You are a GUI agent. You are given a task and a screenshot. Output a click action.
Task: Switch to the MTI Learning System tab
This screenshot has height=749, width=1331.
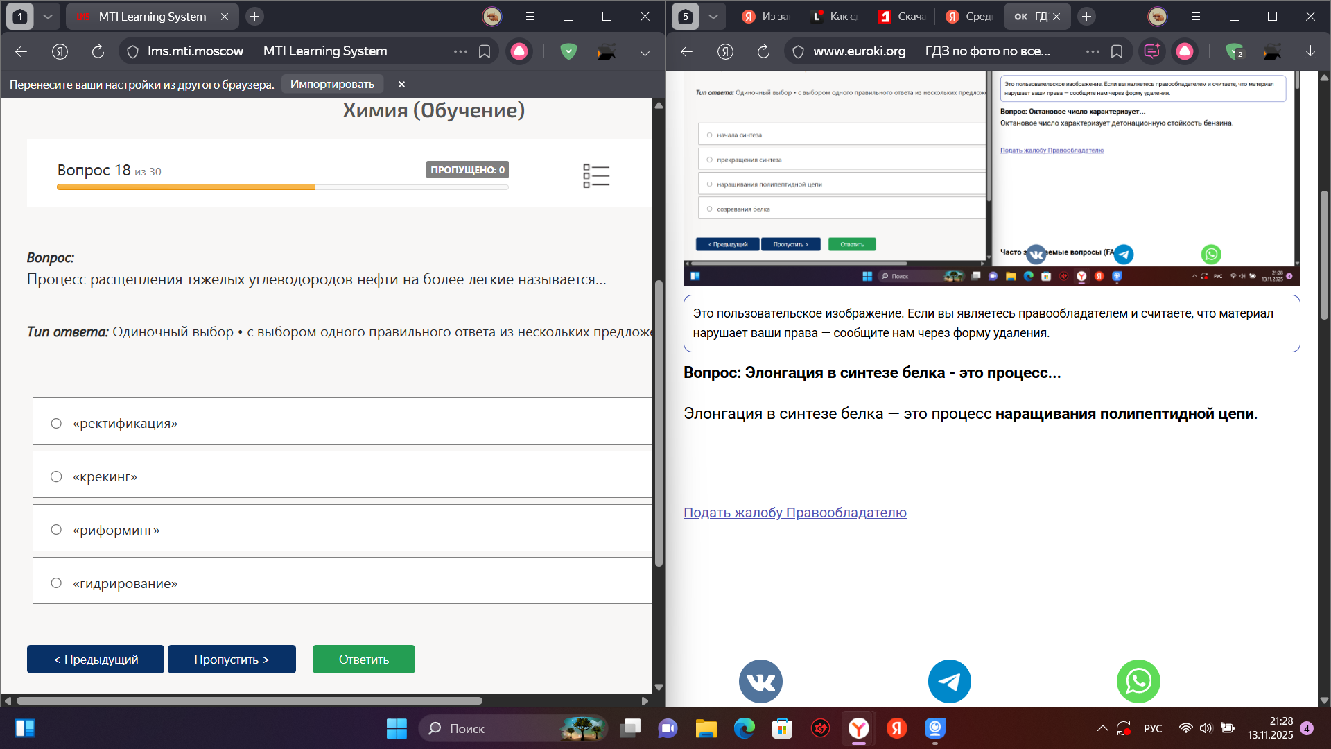coord(153,17)
